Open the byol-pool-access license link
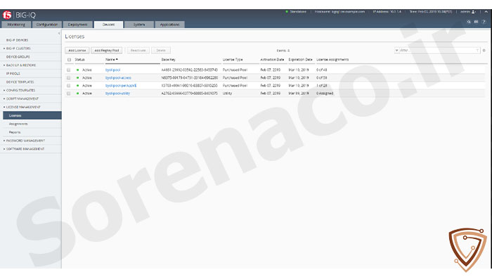The image size is (492, 277). coord(118,78)
